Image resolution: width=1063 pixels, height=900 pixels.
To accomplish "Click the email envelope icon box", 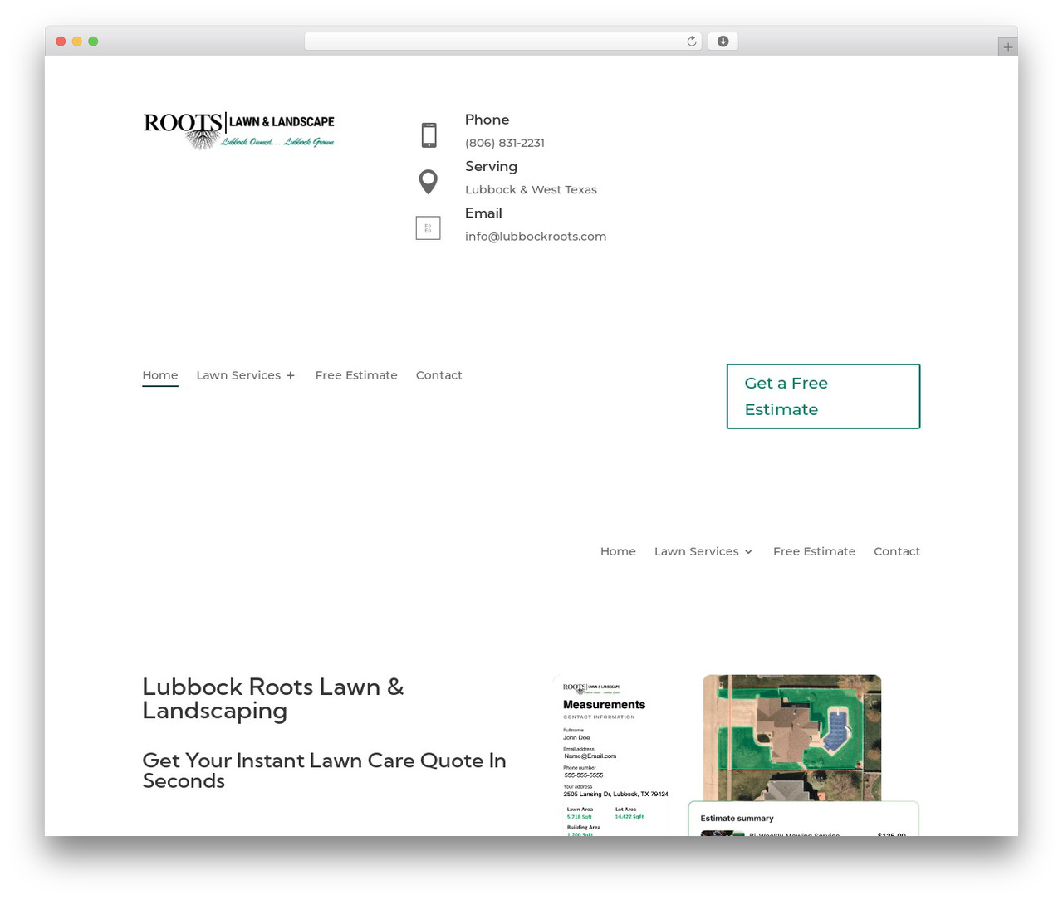I will (428, 227).
